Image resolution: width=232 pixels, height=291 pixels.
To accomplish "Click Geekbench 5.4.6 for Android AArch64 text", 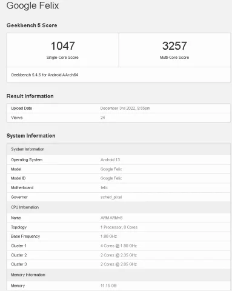I will click(44, 75).
